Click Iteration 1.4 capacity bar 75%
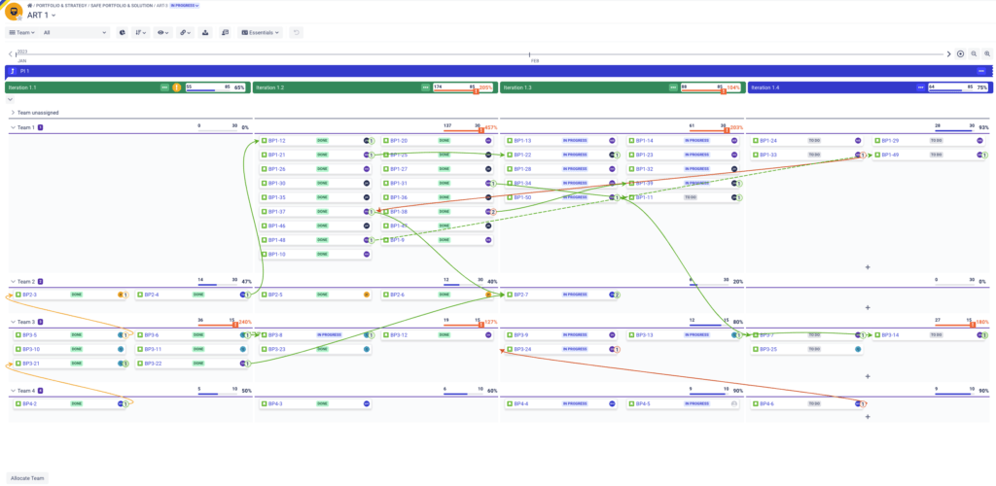996x486 pixels. (x=958, y=87)
